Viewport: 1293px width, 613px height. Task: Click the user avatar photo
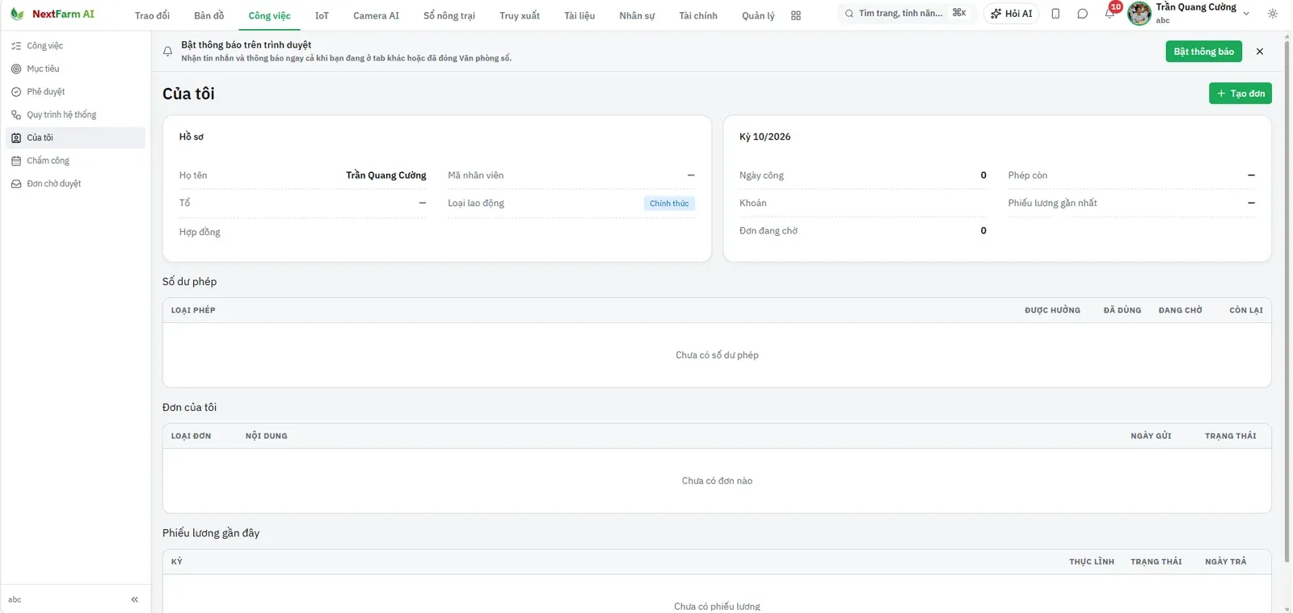pos(1139,14)
